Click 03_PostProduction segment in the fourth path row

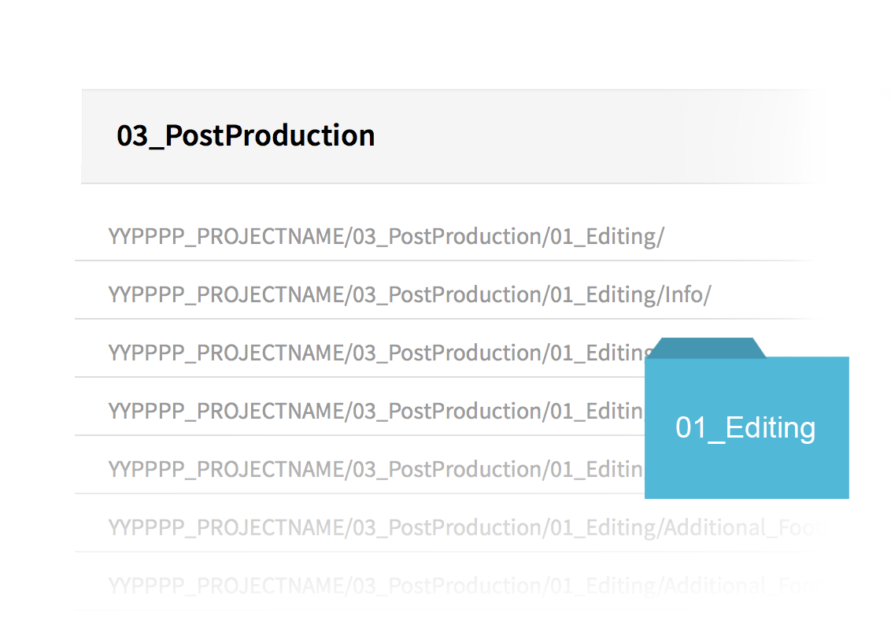click(446, 412)
